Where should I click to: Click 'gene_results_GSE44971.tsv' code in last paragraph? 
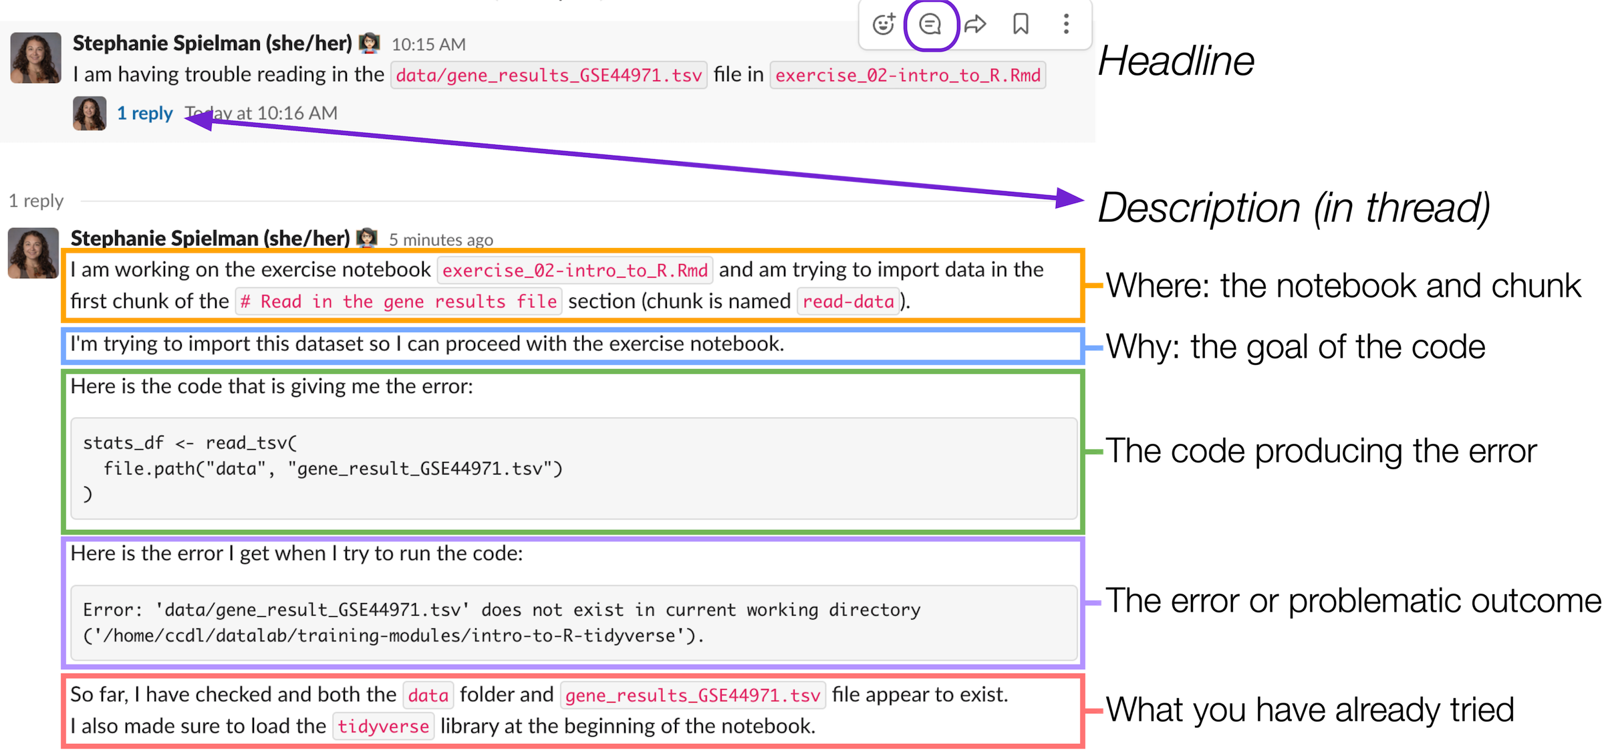692,695
